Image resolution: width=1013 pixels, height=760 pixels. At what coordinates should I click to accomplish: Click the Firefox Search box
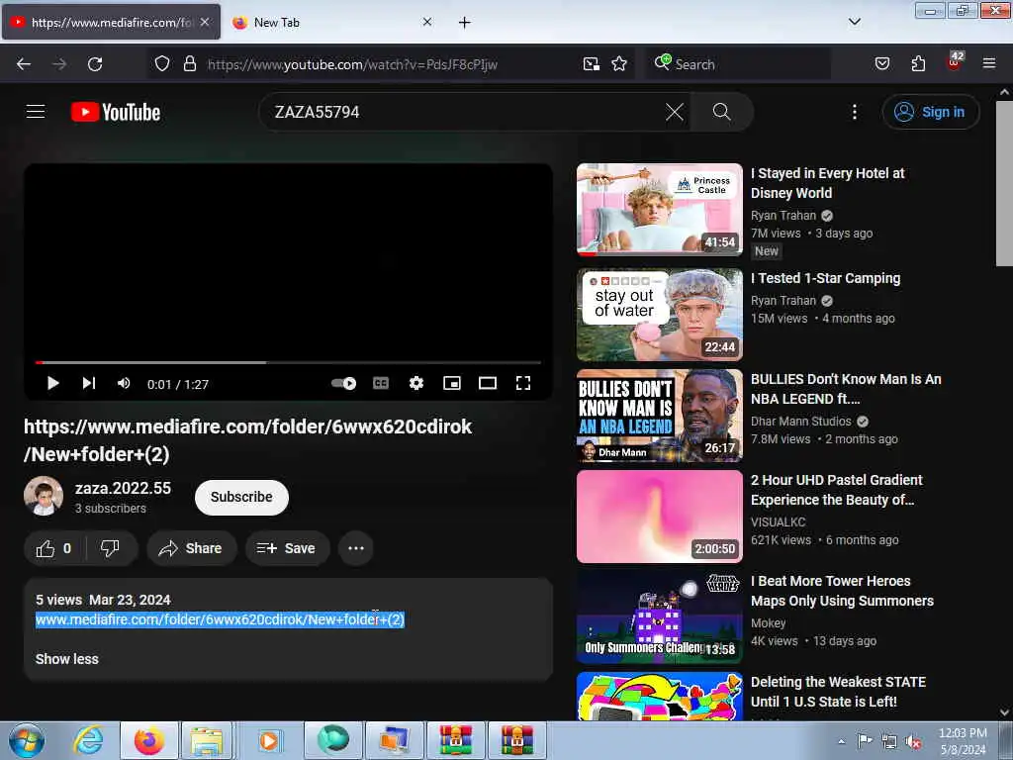(738, 64)
